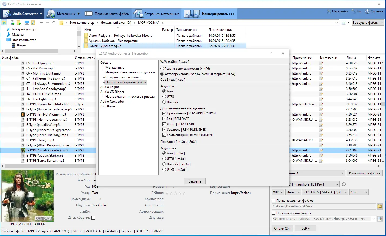Image resolution: width=386 pixels, height=236 pixels.
Task: Click the E-Type album cover thumbnail
Action: click(28, 196)
